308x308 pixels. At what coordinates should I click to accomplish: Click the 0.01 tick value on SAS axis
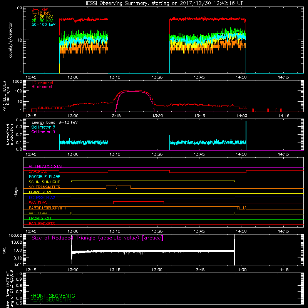[18, 264]
